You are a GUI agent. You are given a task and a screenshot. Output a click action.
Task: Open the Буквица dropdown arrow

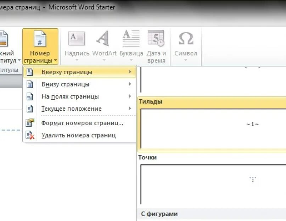[x=131, y=60]
